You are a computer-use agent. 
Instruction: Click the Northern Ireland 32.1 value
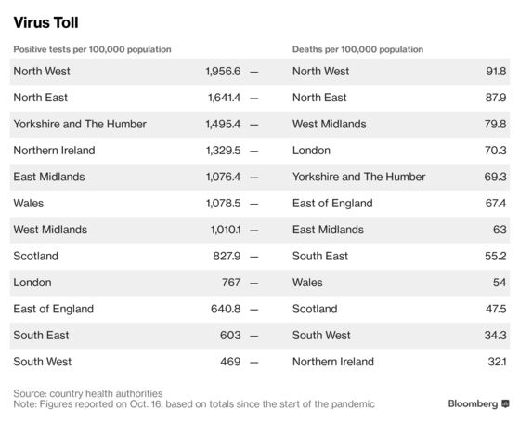pyautogui.click(x=497, y=362)
